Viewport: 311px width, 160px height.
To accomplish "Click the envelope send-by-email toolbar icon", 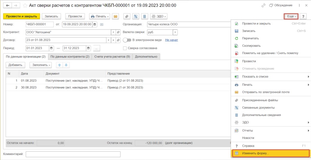I will (115, 16).
